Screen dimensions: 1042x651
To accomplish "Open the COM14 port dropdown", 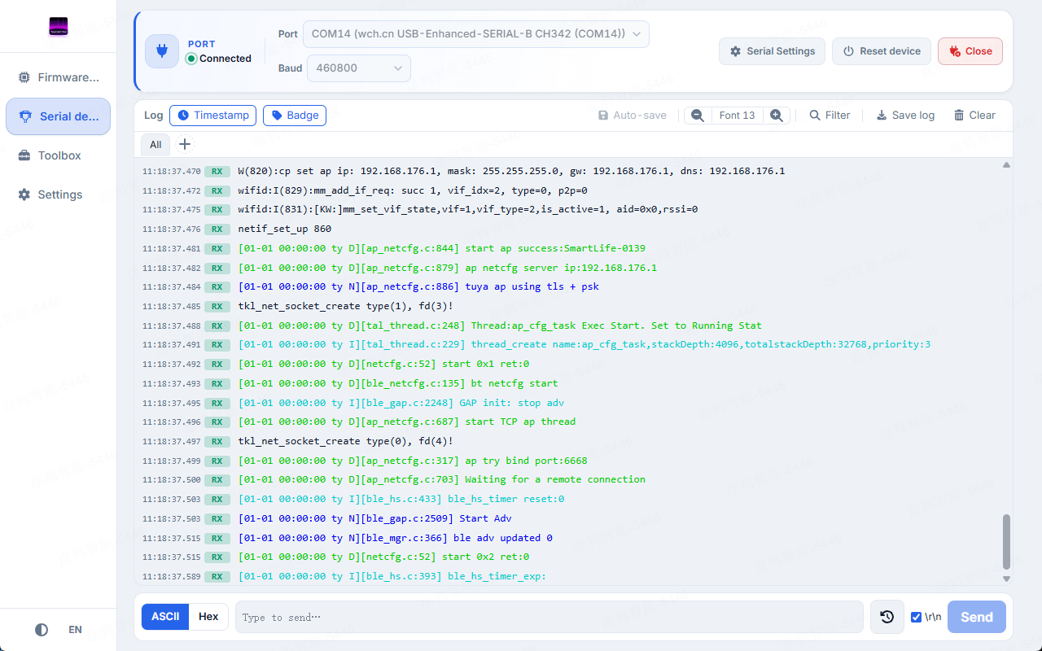I will 477,34.
